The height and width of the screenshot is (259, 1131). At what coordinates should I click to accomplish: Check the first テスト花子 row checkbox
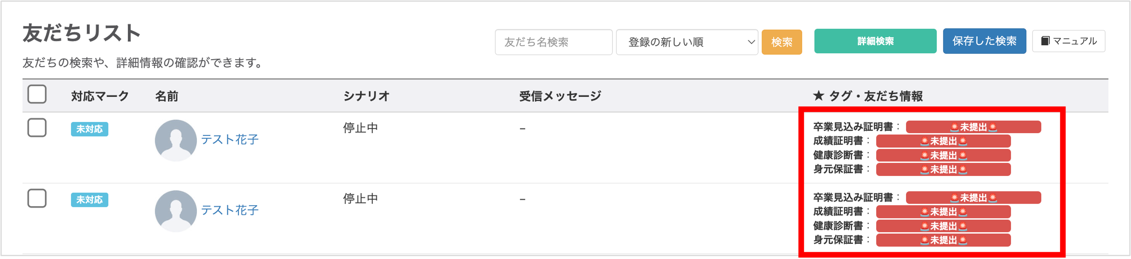[x=37, y=127]
